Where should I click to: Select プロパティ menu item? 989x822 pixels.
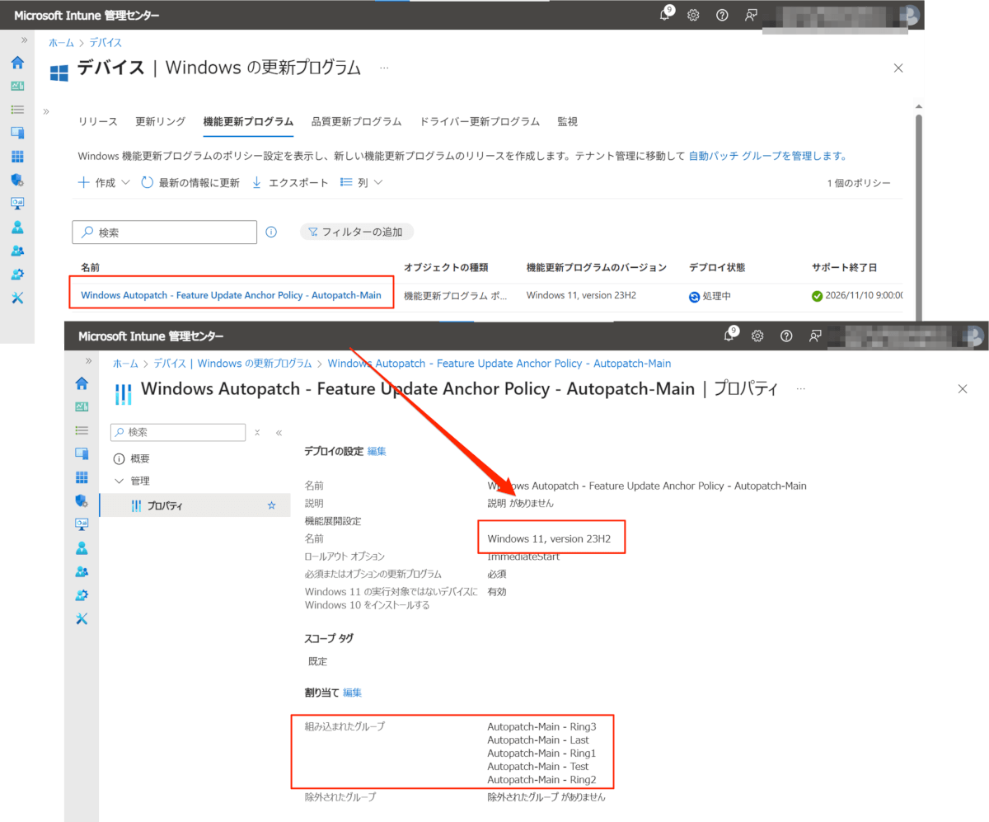click(195, 505)
